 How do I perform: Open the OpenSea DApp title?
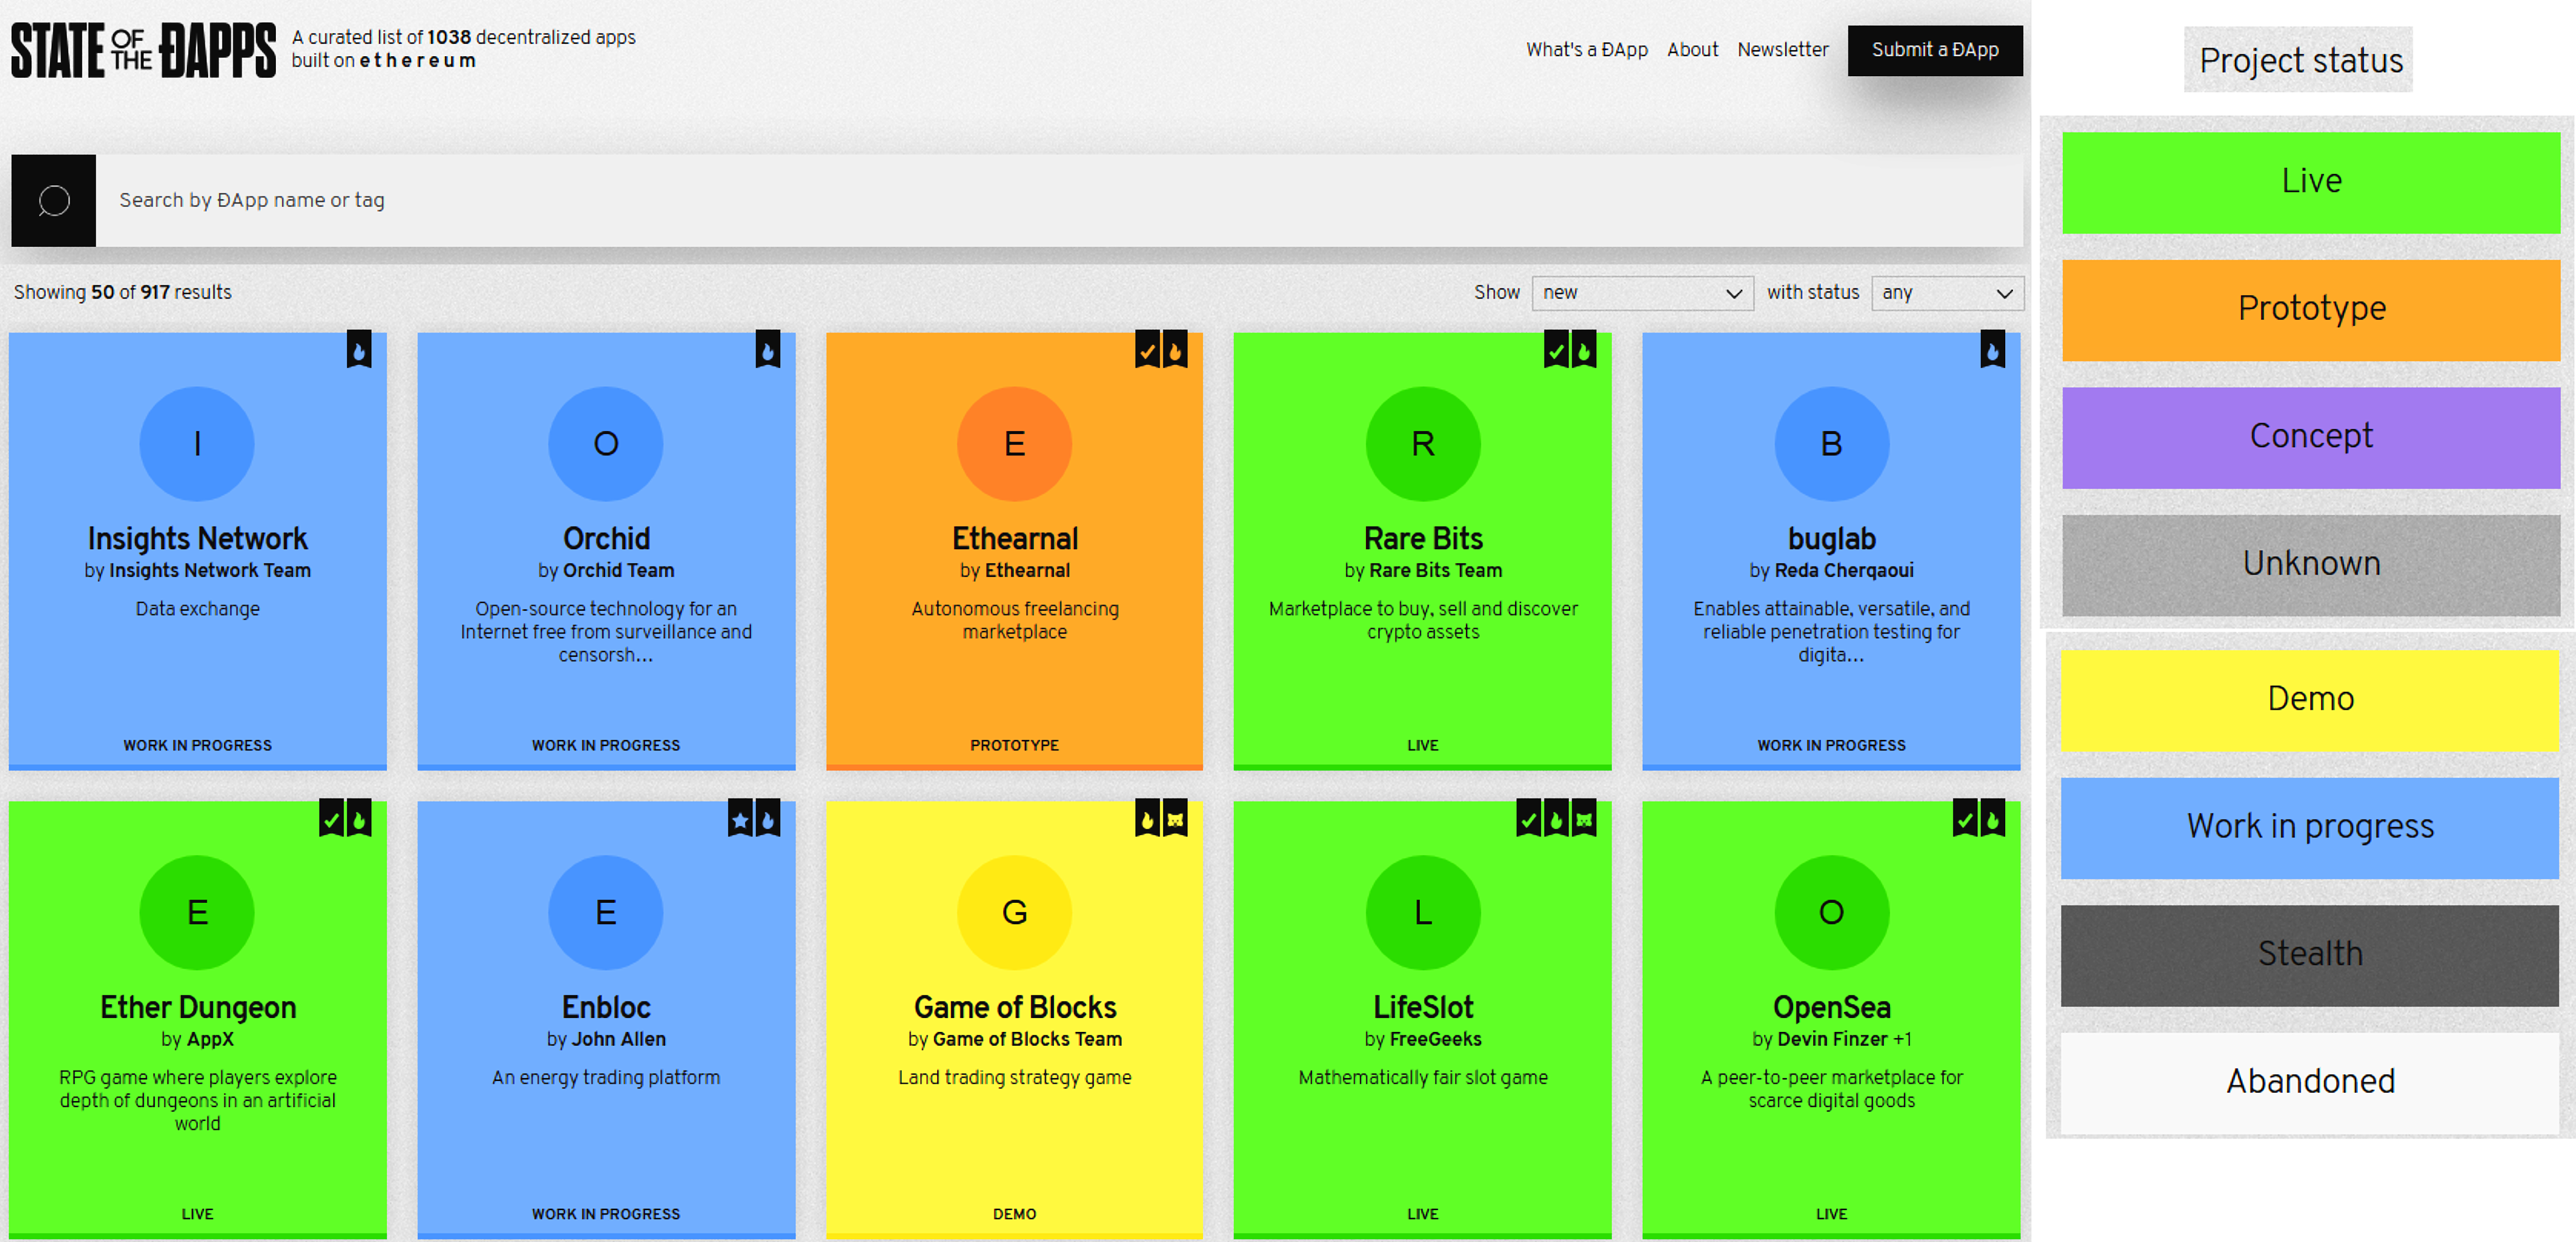coord(1831,1007)
